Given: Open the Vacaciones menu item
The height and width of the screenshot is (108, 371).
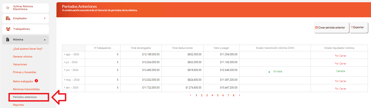Looking at the screenshot, I should point(20,64).
